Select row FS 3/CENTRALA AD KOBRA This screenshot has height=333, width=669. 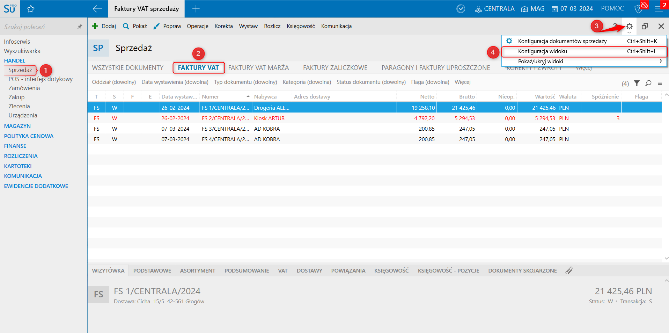point(374,129)
